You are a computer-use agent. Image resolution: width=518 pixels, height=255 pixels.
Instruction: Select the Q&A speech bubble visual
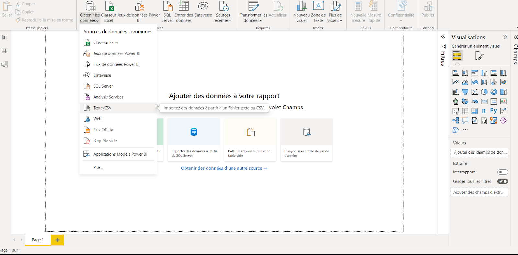pyautogui.click(x=465, y=121)
